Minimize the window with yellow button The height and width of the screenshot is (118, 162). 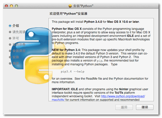click(x=11, y=6)
